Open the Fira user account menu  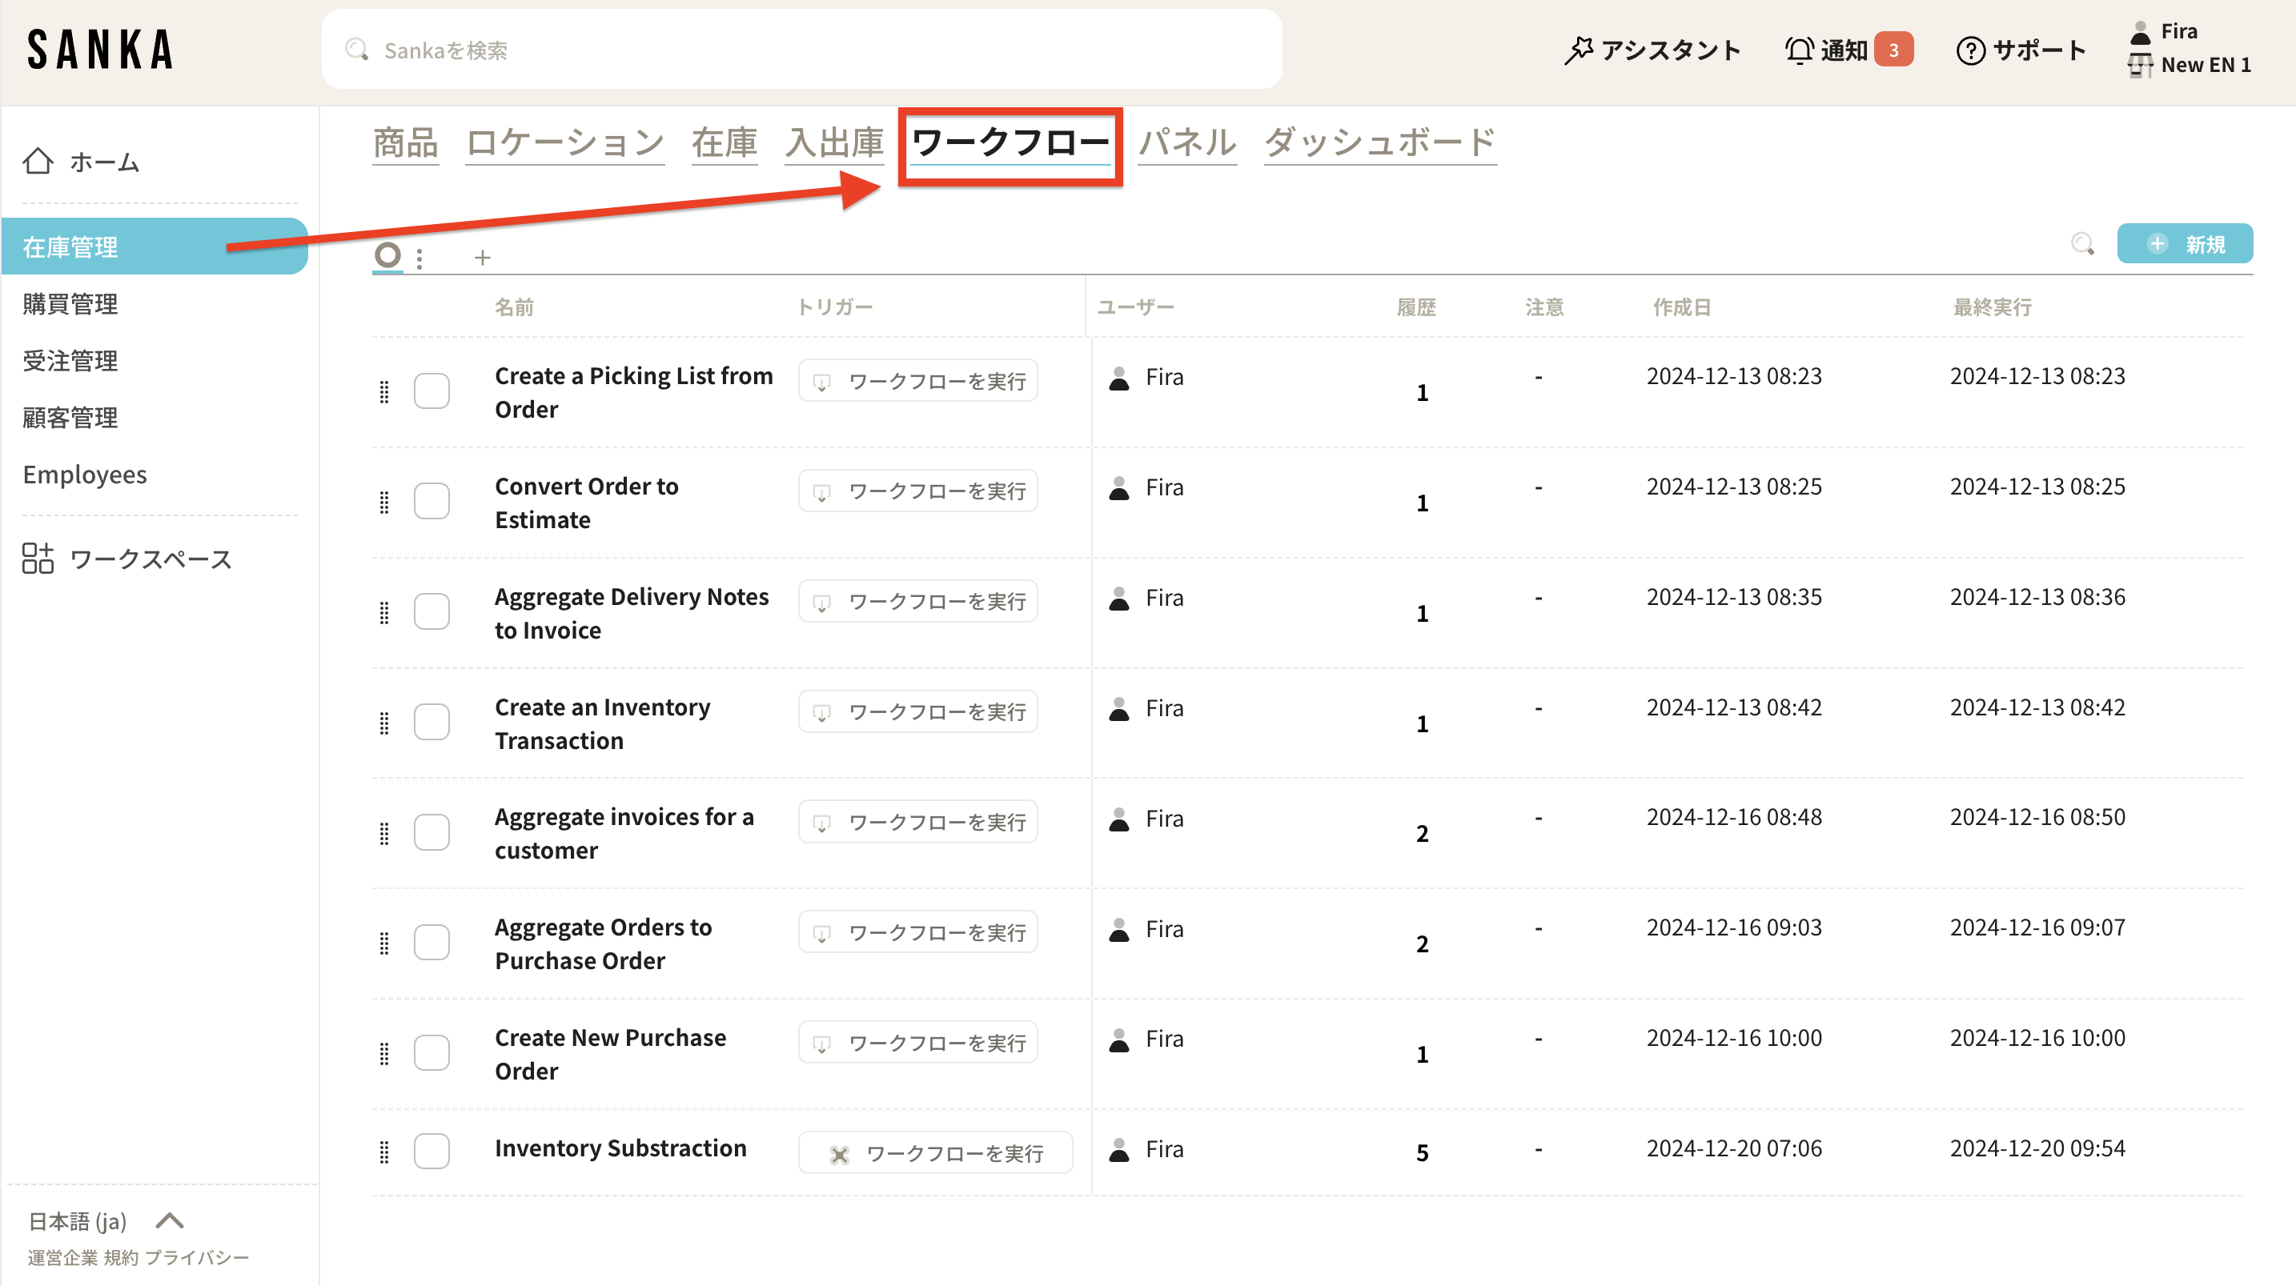tap(2178, 32)
